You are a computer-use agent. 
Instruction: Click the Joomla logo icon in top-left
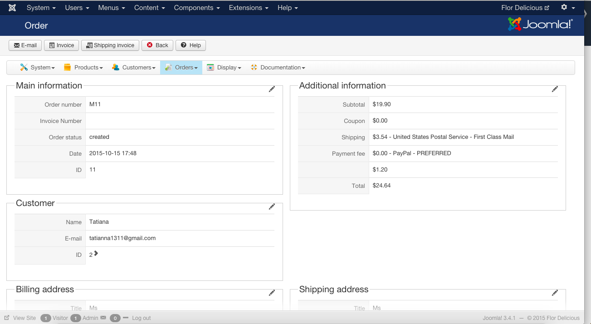coord(12,8)
